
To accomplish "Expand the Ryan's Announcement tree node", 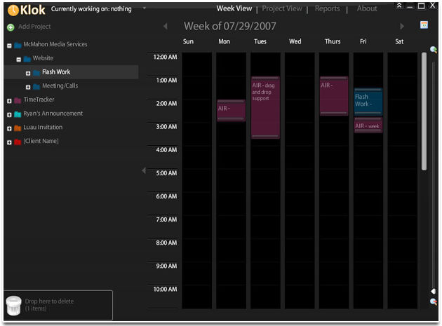I will (9, 115).
